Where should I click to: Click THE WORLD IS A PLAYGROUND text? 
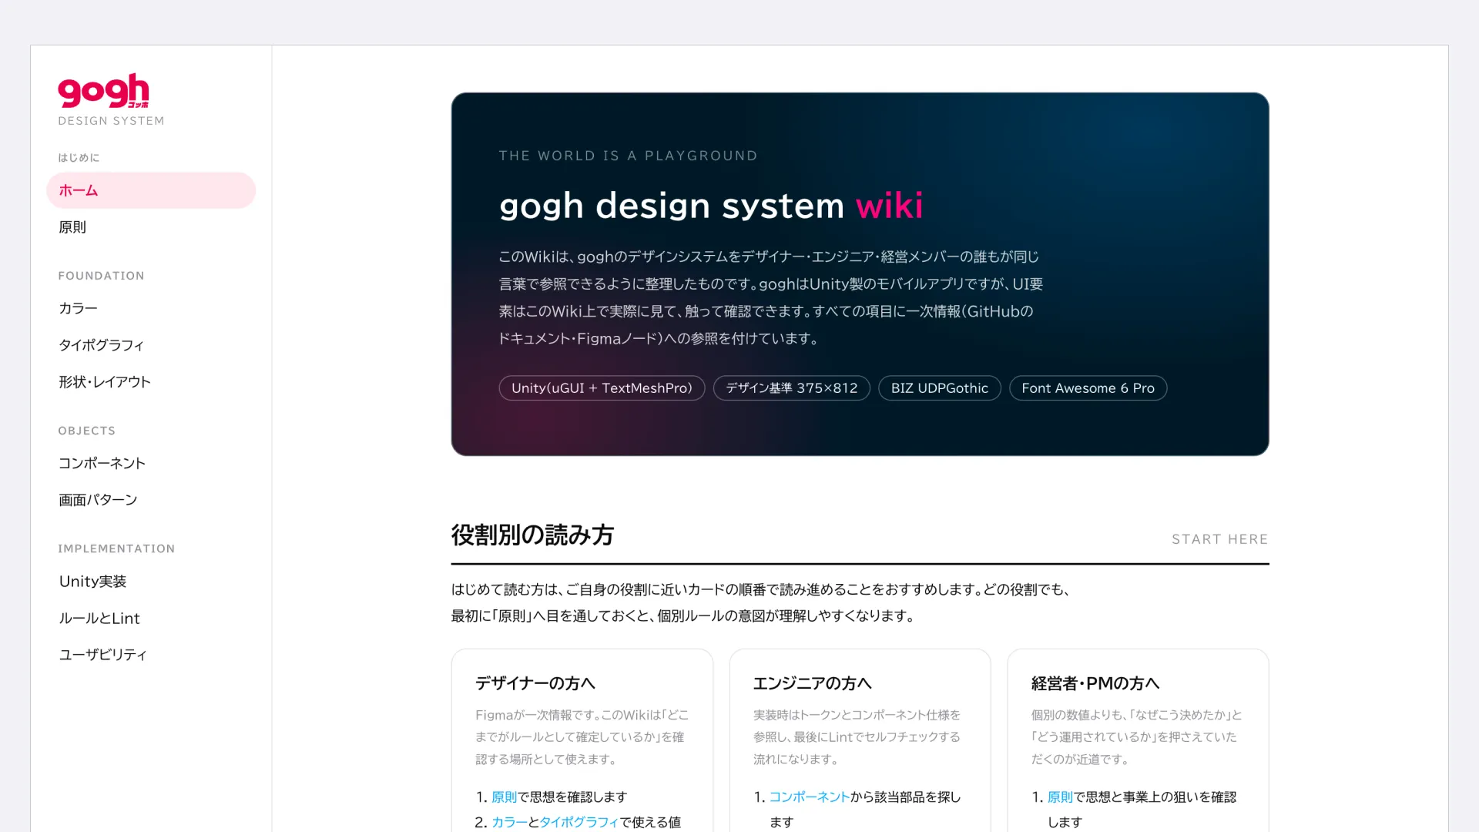[x=628, y=156]
